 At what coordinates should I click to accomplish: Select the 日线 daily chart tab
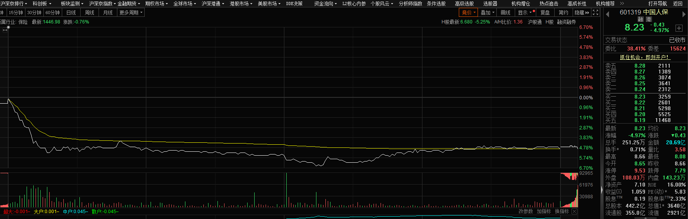click(71, 13)
